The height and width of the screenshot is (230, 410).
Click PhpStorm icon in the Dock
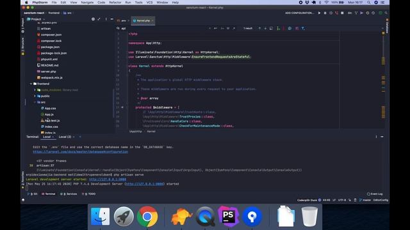point(228,217)
